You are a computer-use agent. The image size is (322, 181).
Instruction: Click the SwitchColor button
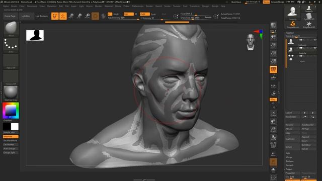11,133
